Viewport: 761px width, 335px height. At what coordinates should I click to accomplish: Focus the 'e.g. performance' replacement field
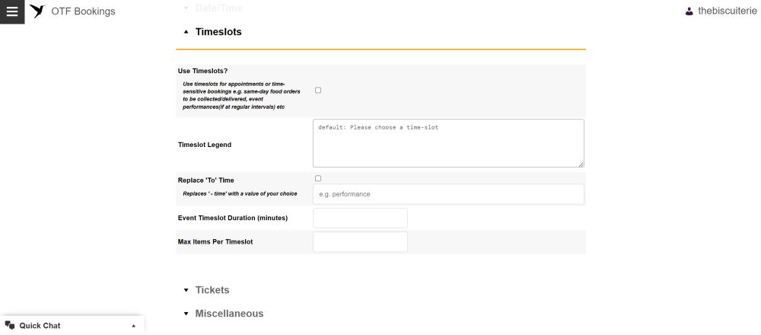click(x=448, y=194)
